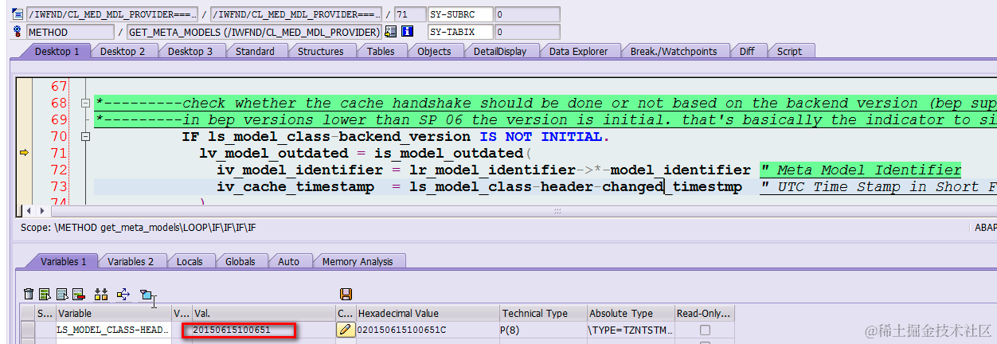Click the Absolute Type cell \TYPE=TZNTSTM
Screen dimensions: 997x344
point(630,330)
